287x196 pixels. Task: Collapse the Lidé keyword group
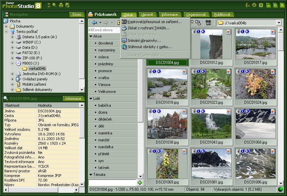tap(91, 98)
